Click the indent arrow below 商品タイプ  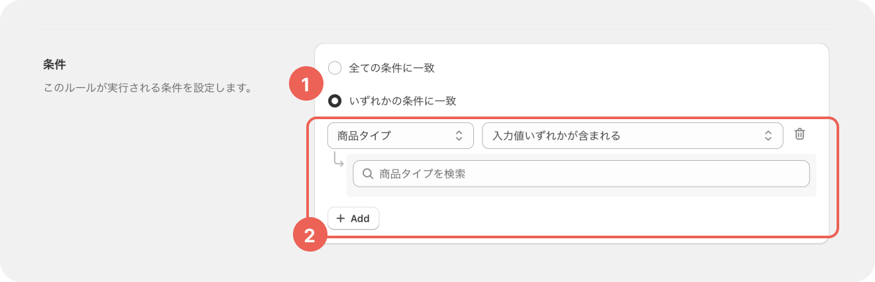338,160
